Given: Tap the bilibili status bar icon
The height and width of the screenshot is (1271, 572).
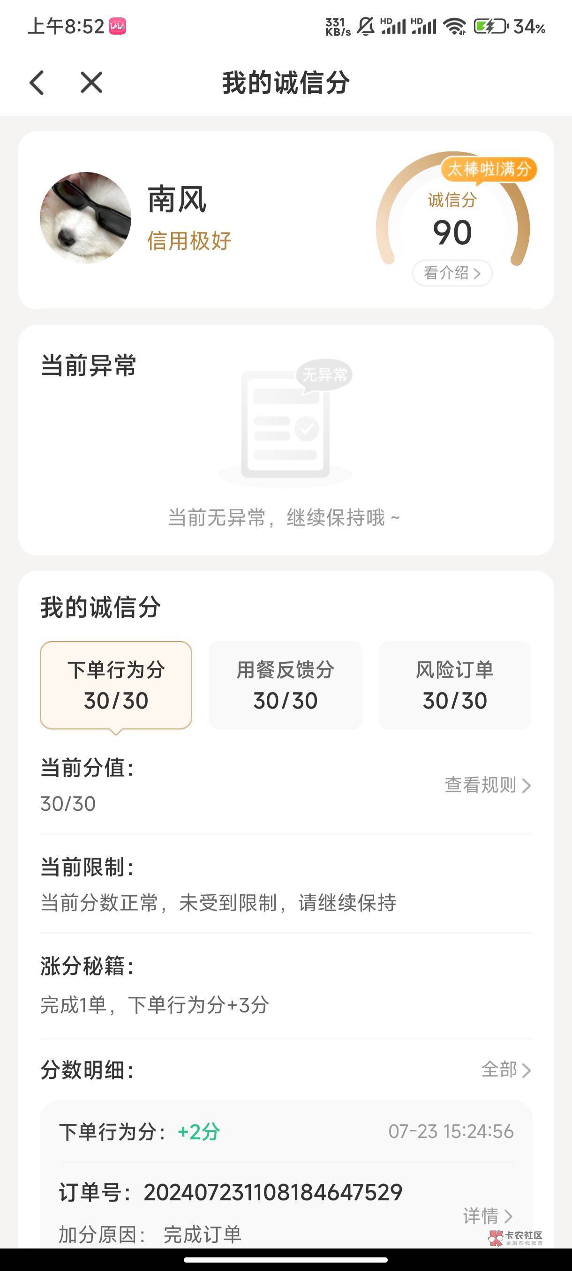Looking at the screenshot, I should coord(118,26).
